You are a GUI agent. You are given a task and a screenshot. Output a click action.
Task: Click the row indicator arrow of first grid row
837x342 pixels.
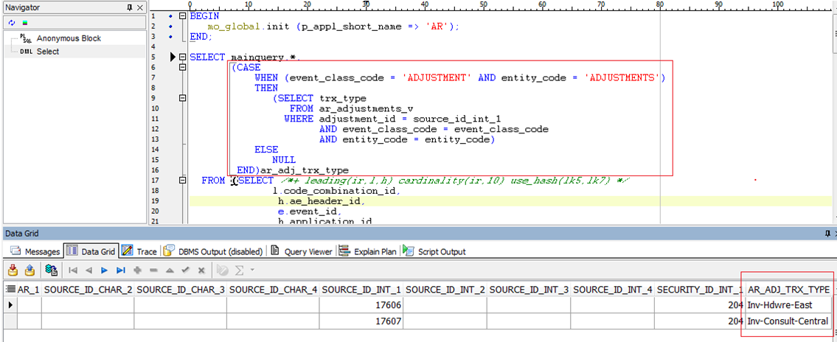click(x=10, y=304)
